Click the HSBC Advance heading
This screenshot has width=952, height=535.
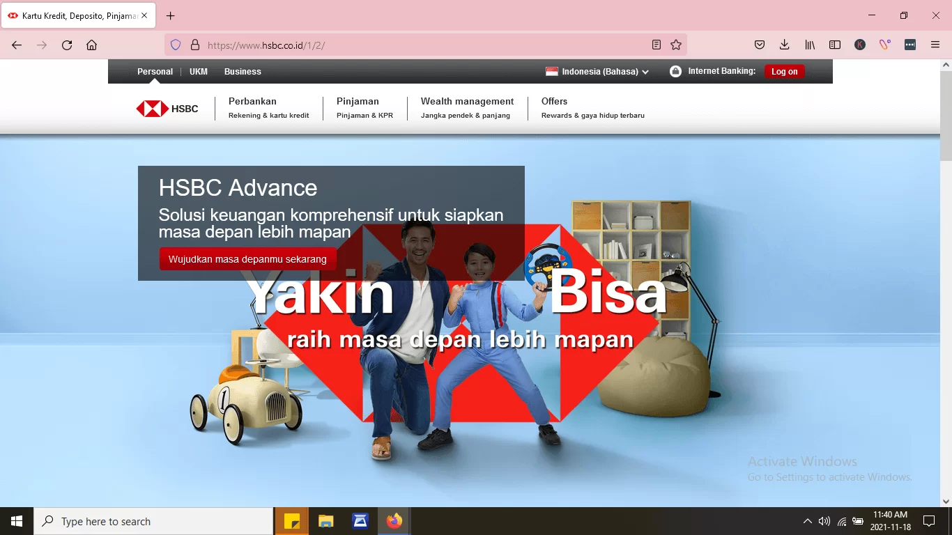238,188
